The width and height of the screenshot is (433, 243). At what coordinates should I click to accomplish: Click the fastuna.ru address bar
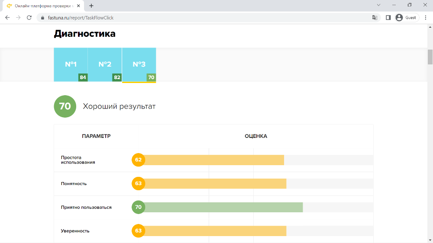click(x=209, y=18)
